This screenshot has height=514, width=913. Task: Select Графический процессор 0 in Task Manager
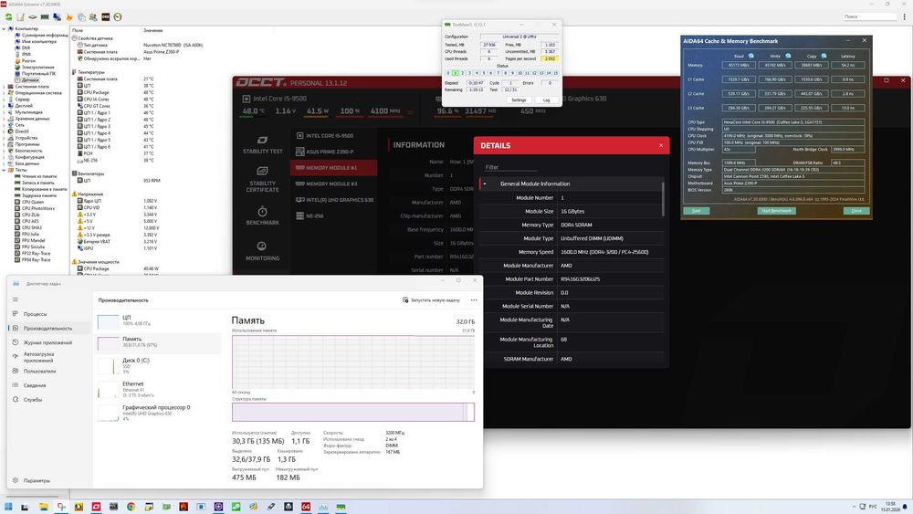(x=158, y=413)
